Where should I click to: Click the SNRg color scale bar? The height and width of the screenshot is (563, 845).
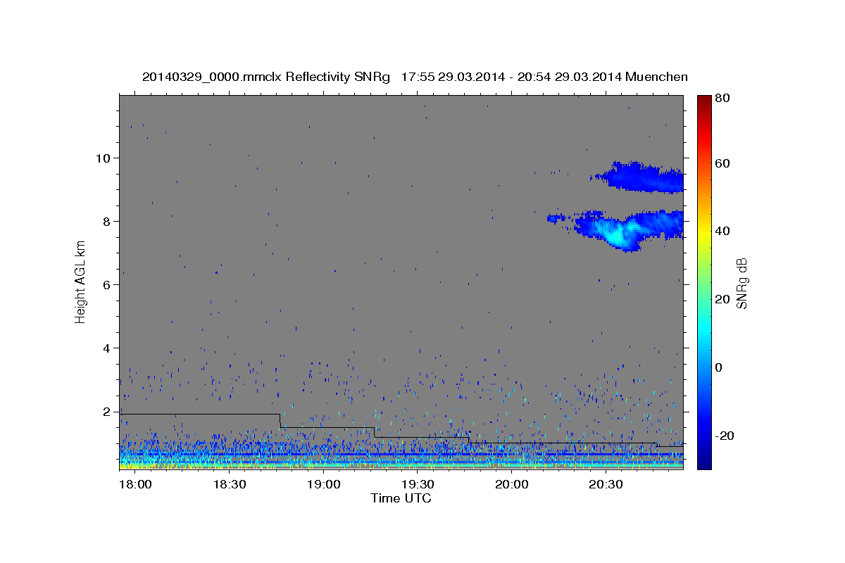[x=703, y=282]
